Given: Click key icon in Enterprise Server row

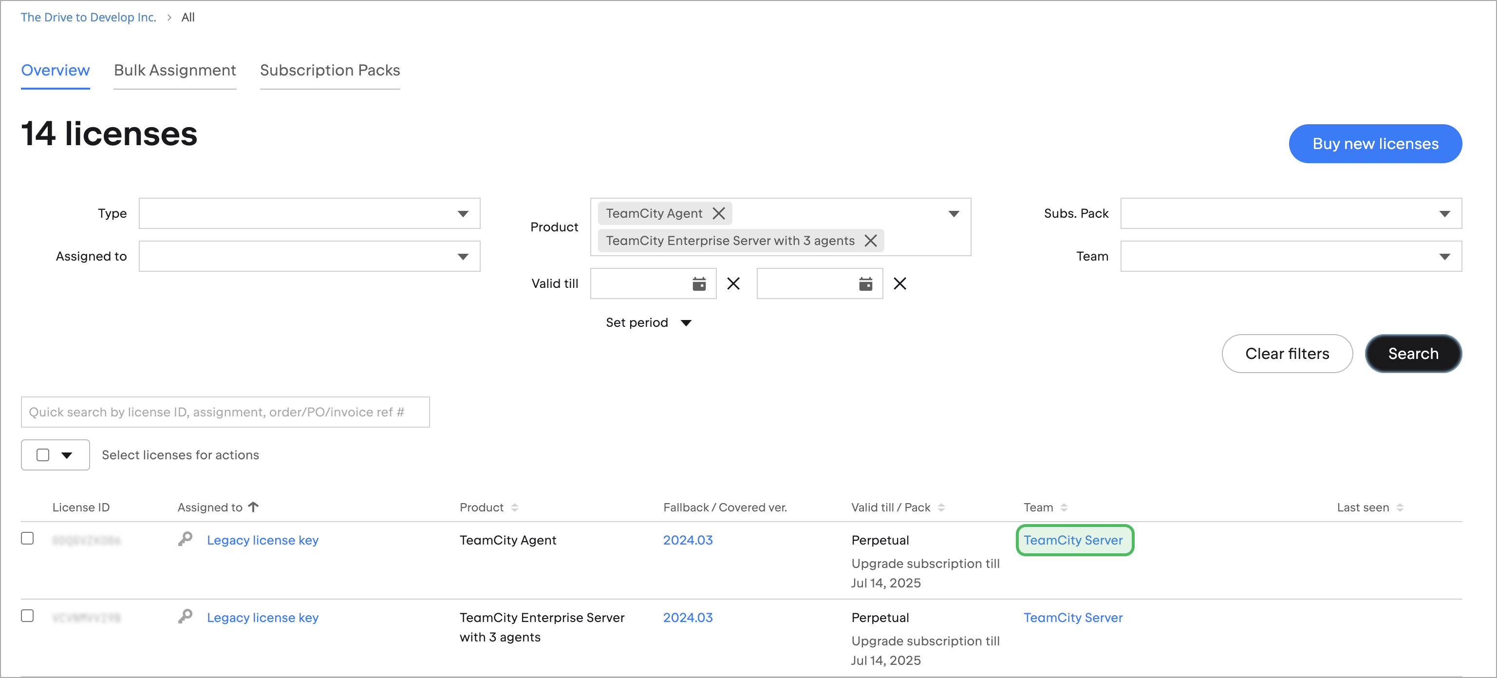Looking at the screenshot, I should pos(186,616).
